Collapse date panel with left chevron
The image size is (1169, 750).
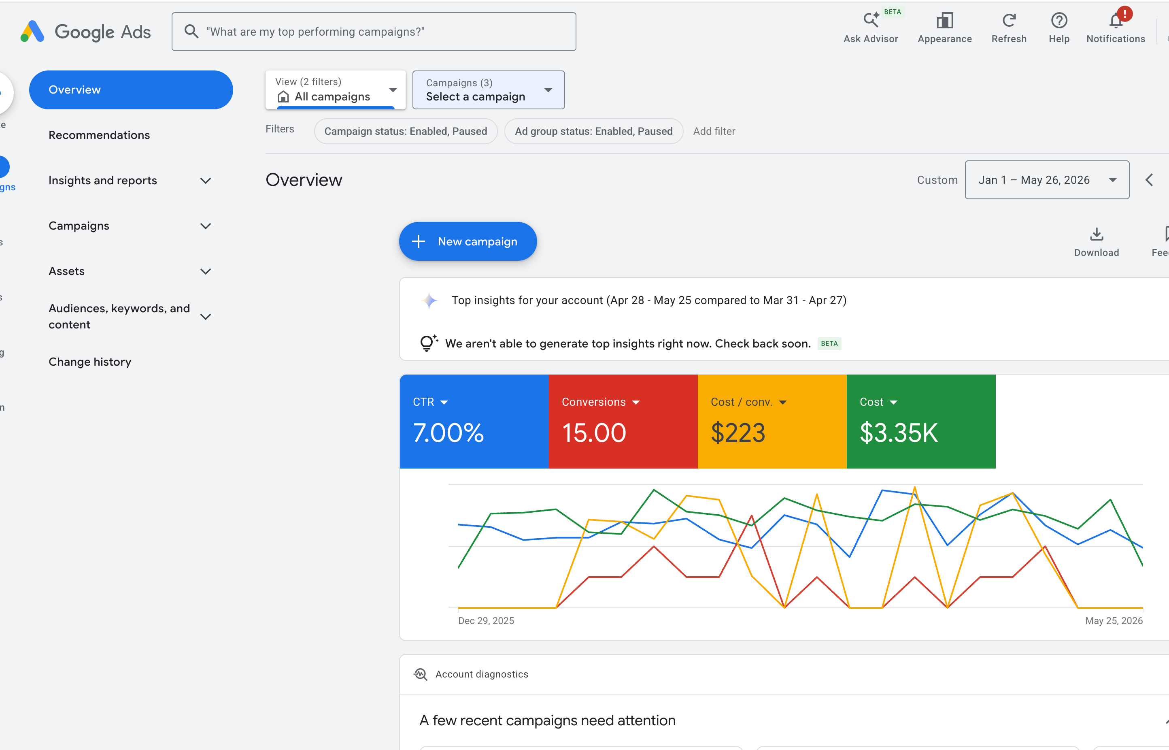coord(1149,180)
